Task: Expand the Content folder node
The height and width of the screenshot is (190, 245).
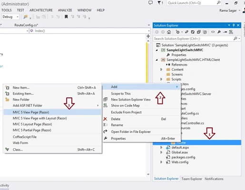Action: click(161, 69)
